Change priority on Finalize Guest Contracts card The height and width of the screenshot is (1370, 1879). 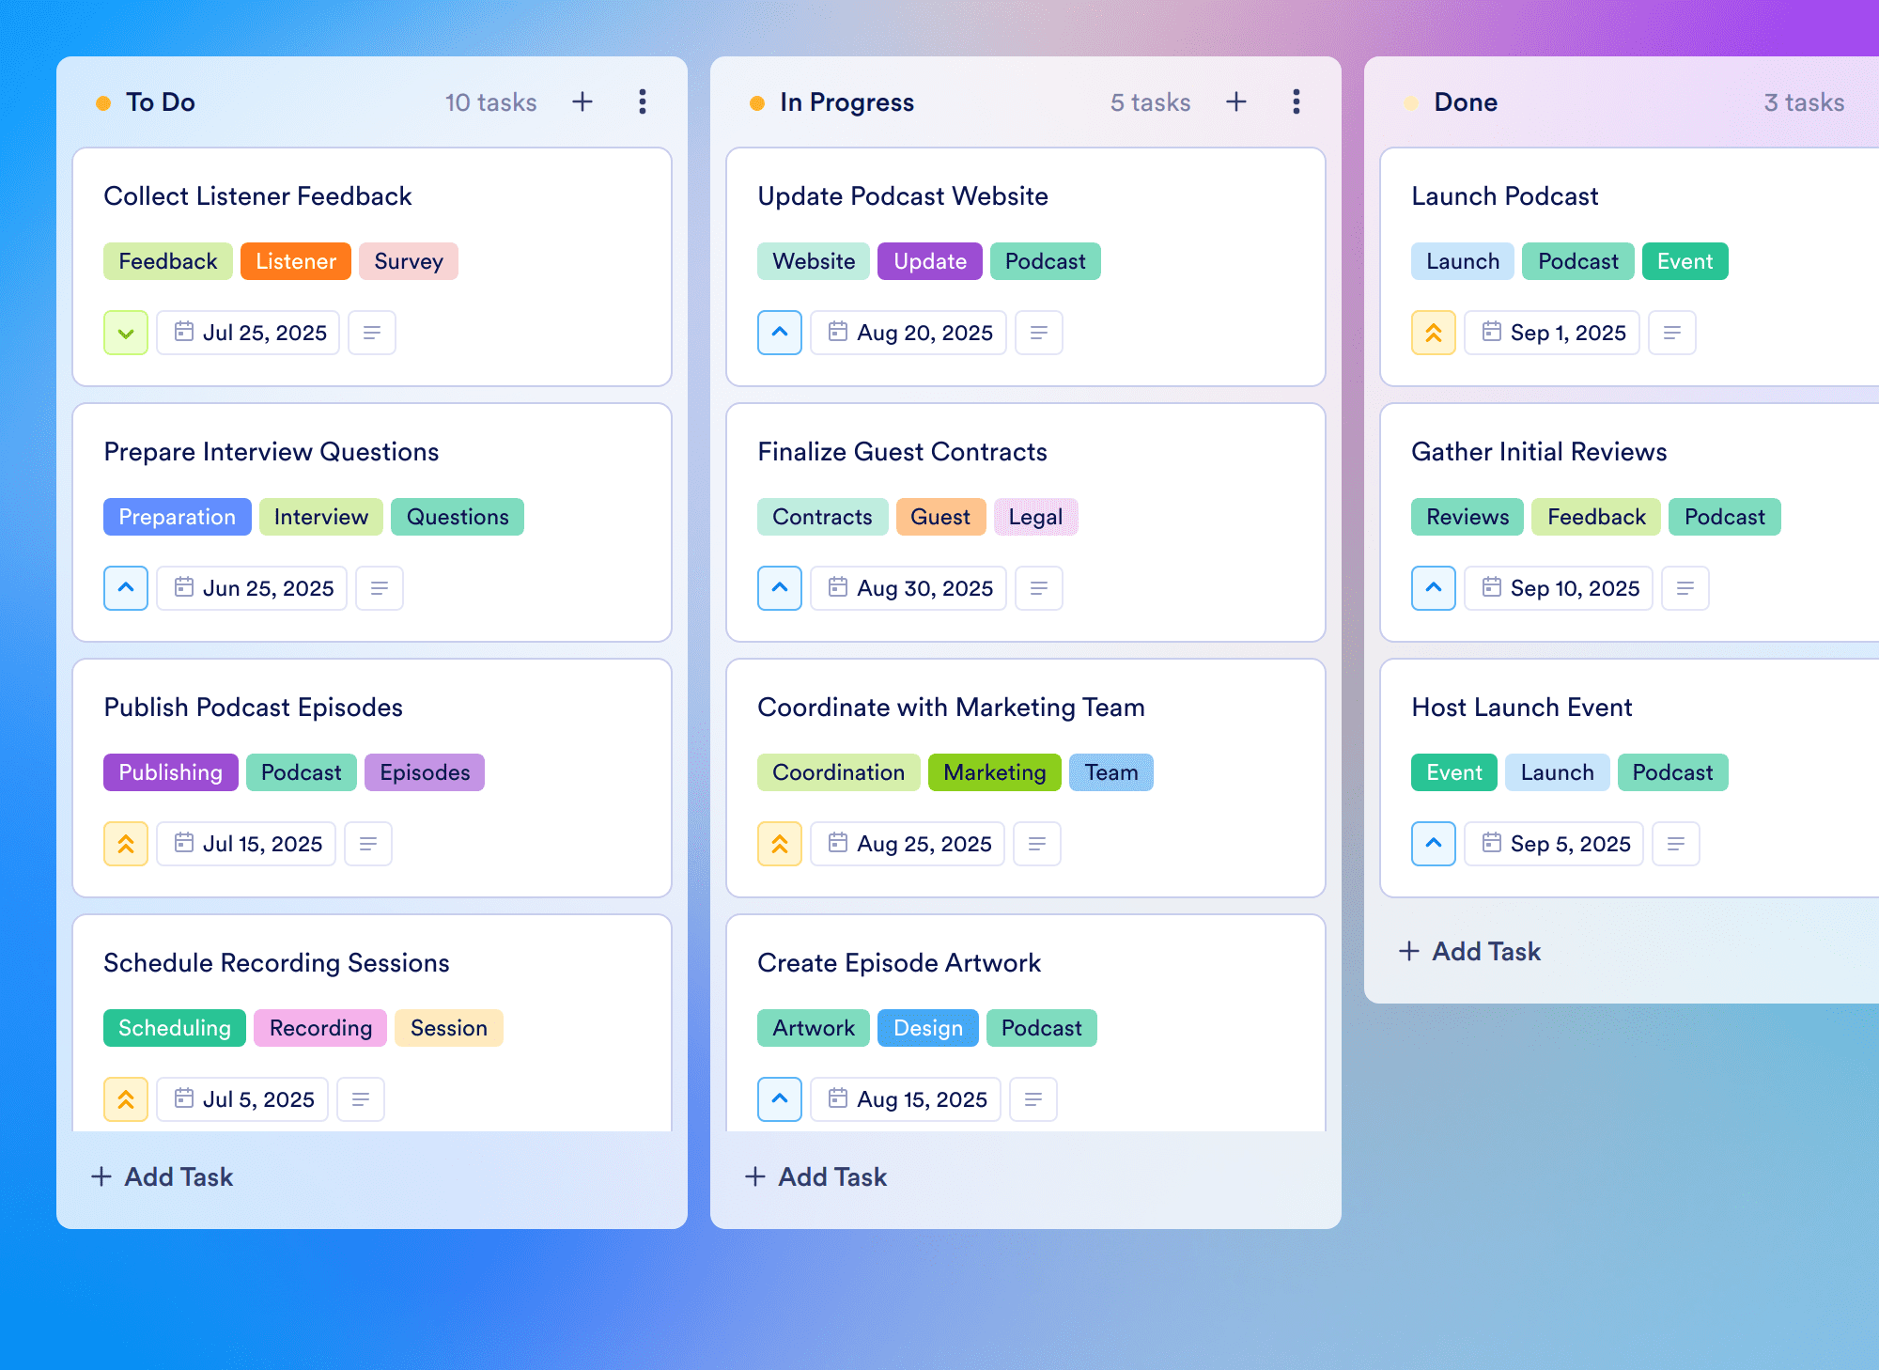pyautogui.click(x=780, y=588)
